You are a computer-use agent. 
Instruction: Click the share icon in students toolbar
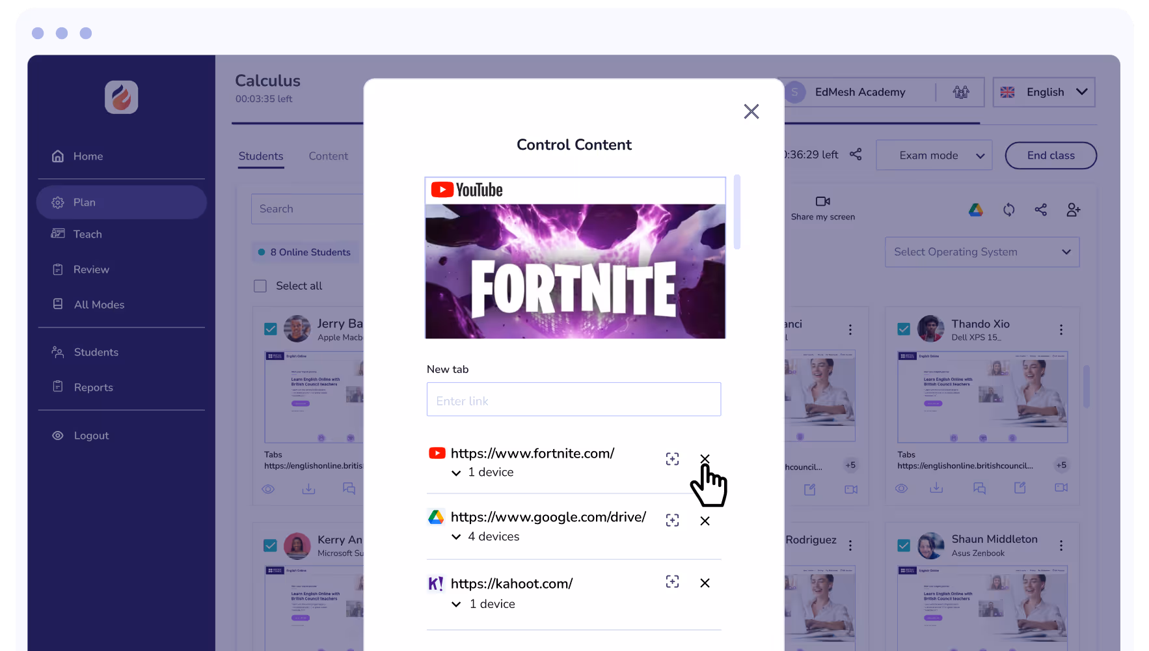tap(1041, 210)
